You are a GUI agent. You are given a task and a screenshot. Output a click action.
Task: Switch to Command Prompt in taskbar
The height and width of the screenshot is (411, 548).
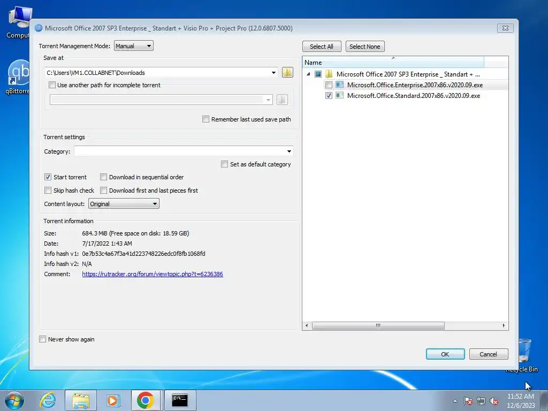point(180,400)
